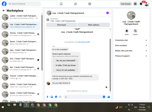Screen dimensions: 152x112
Task: Send quick reply 'In talks. I'll let you know.'
Action: pos(66,65)
